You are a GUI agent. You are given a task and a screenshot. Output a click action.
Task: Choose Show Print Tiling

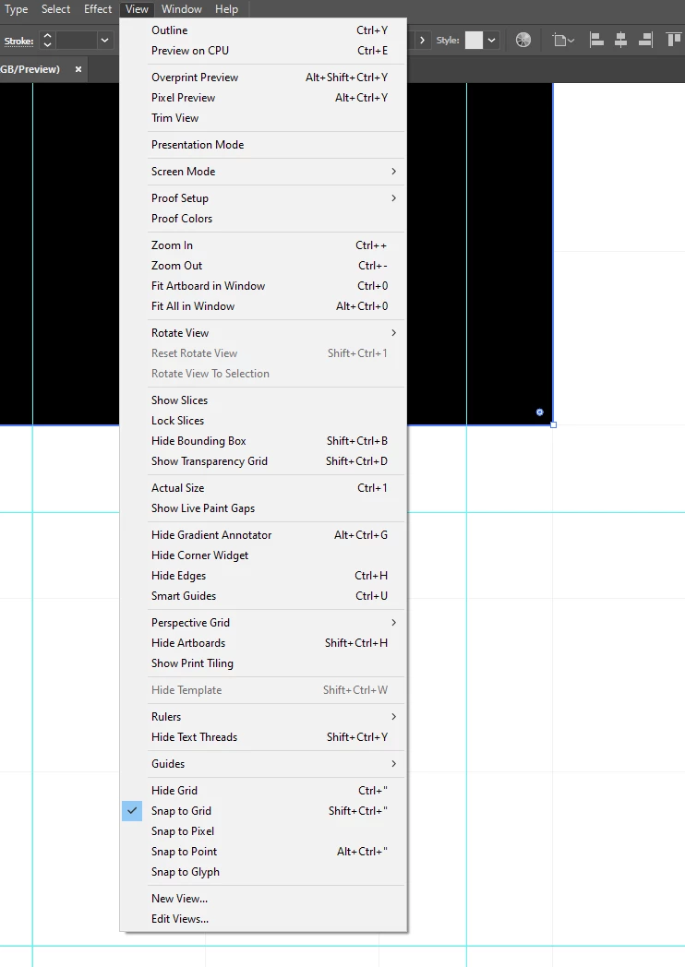pos(263,663)
